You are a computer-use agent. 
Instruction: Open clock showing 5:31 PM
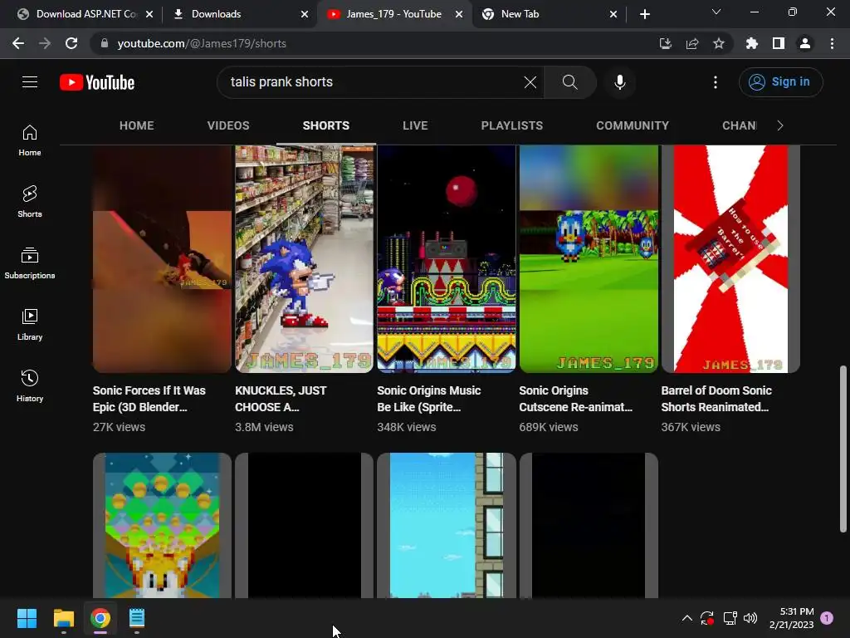[791, 618]
